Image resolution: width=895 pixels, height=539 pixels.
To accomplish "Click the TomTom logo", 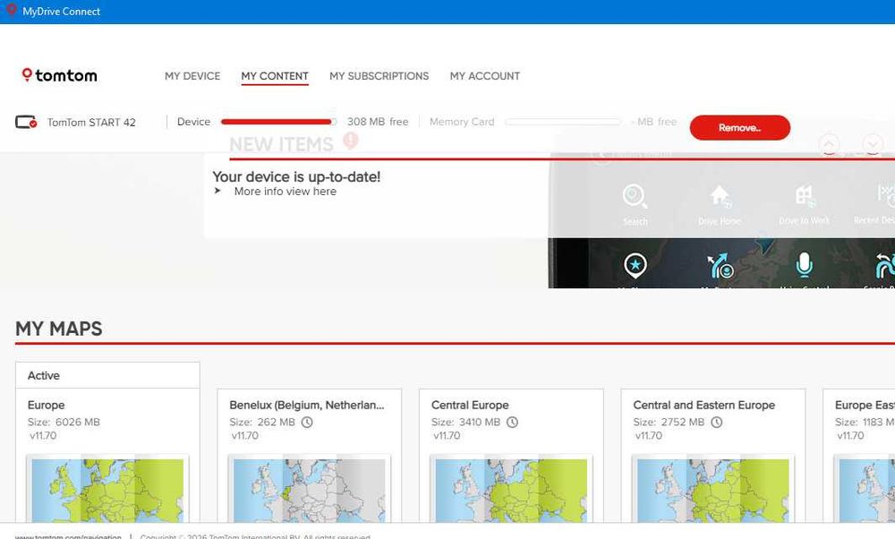I will click(x=59, y=75).
